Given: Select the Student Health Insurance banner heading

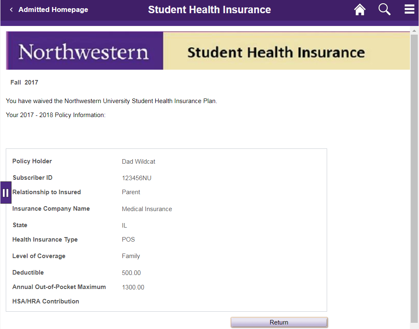Looking at the screenshot, I should click(x=276, y=52).
